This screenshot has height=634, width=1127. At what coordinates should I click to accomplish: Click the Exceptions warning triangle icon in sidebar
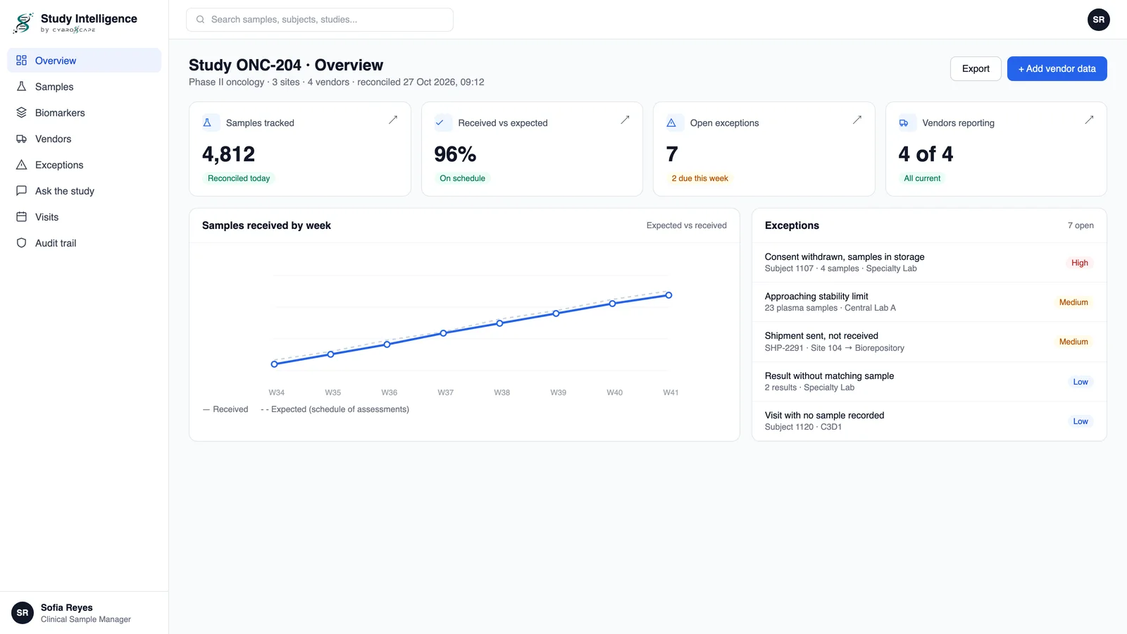21,165
